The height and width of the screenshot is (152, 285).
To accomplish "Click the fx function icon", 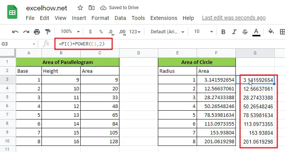I will pos(46,44).
